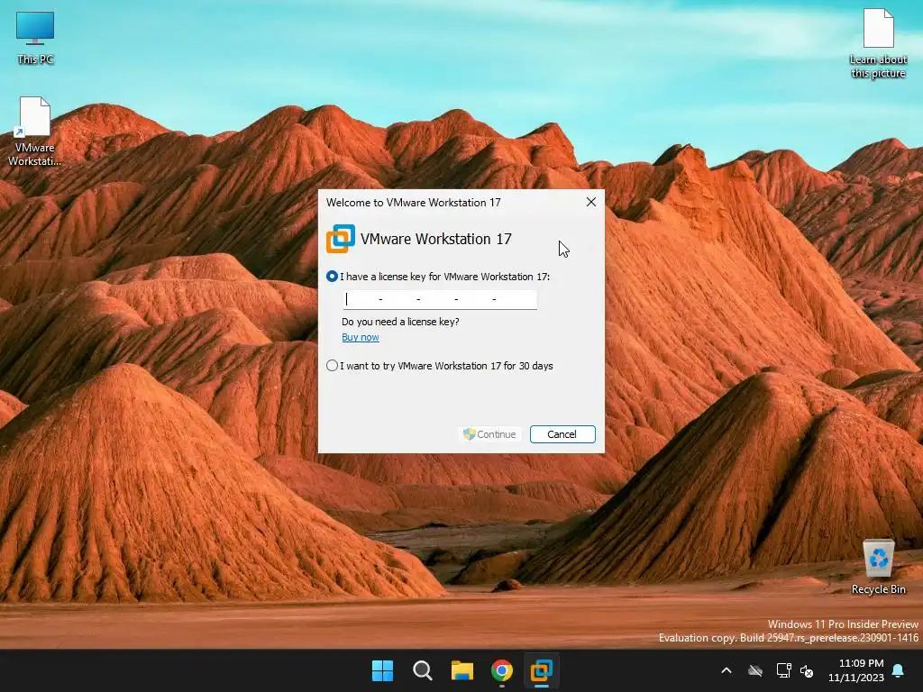Click the license key input field

coord(440,299)
